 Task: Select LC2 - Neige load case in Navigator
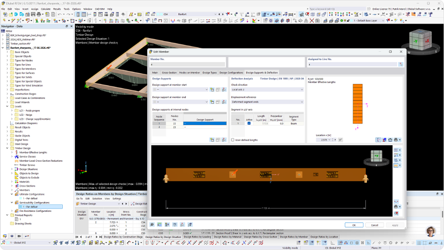(26, 115)
